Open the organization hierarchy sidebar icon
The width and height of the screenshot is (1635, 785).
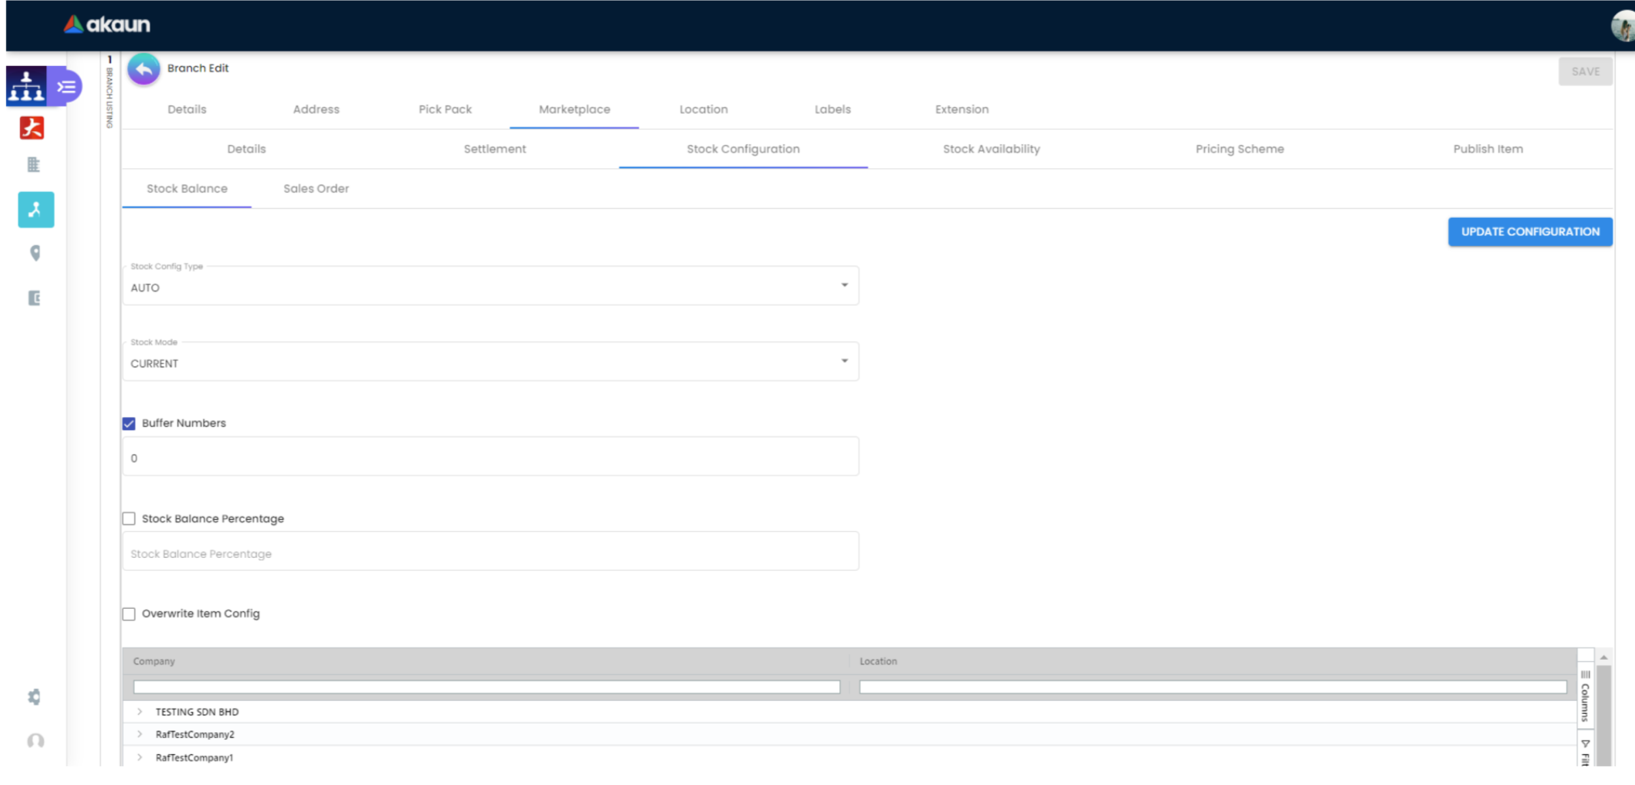click(26, 85)
